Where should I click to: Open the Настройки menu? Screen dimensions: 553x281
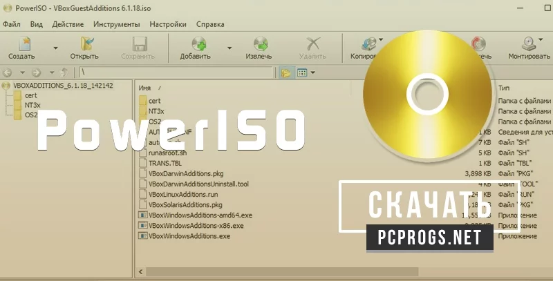click(x=168, y=24)
